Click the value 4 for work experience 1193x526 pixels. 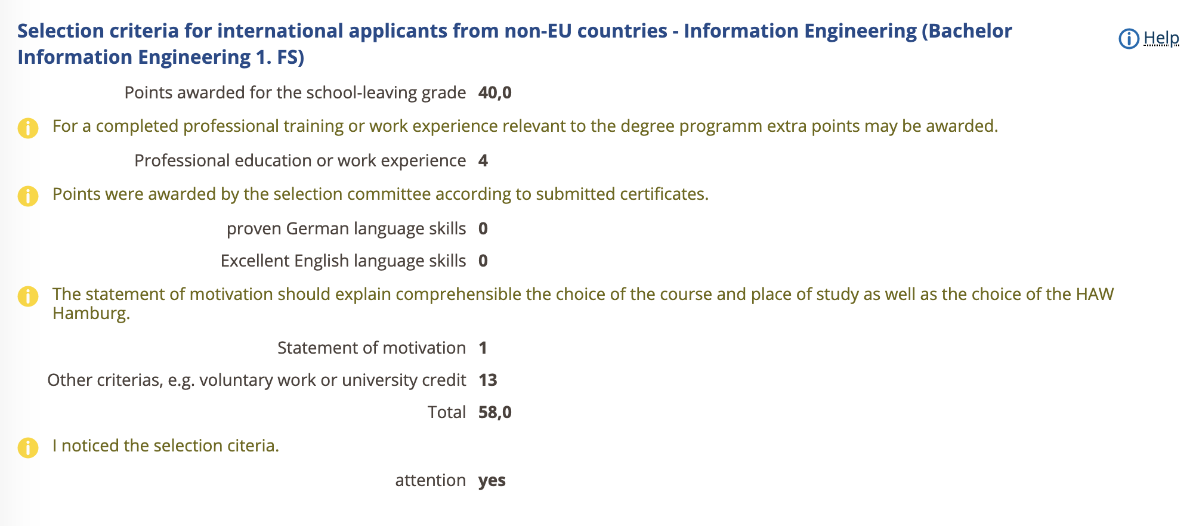point(483,161)
